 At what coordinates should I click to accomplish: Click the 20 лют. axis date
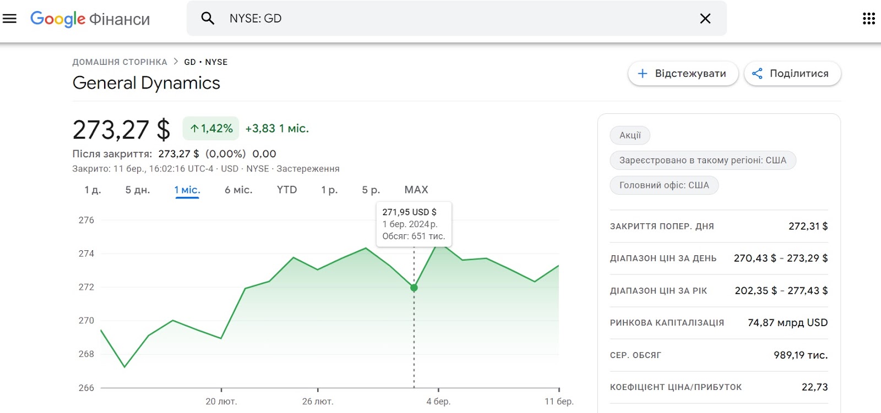click(221, 401)
